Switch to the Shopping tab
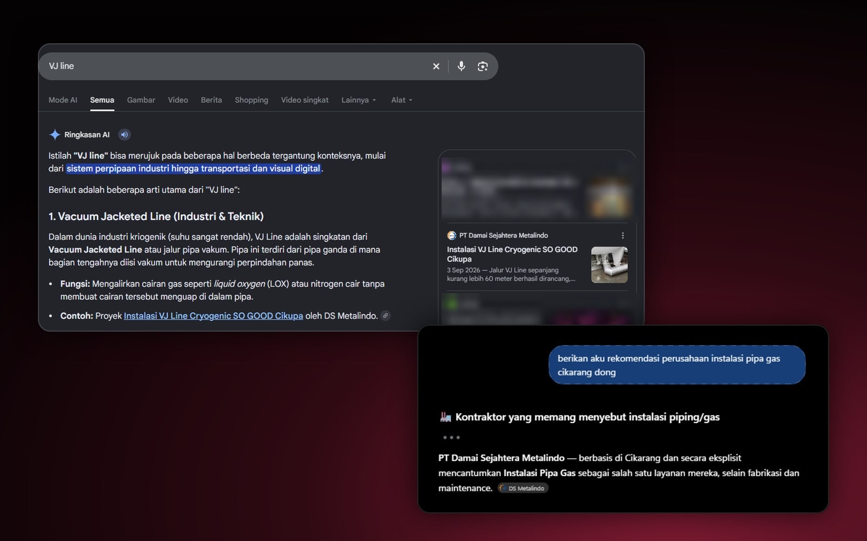 pos(251,100)
